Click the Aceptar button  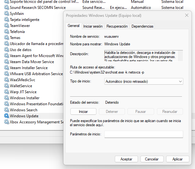(x=126, y=159)
